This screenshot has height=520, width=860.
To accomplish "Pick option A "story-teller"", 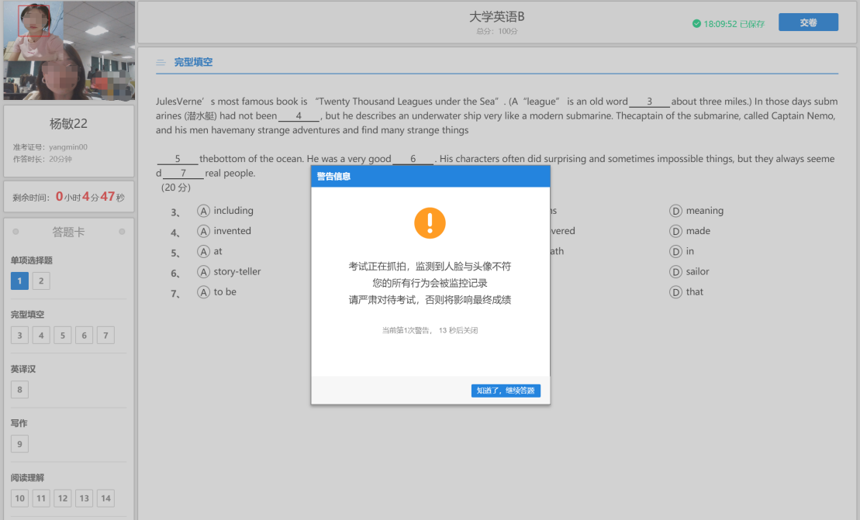I will click(x=204, y=271).
